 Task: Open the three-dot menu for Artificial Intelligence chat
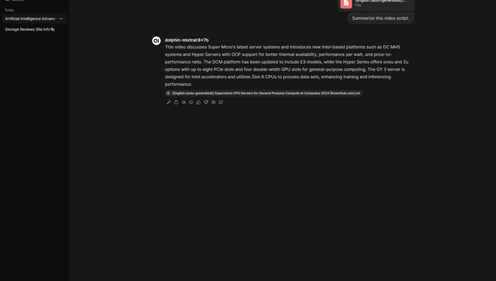point(61,19)
